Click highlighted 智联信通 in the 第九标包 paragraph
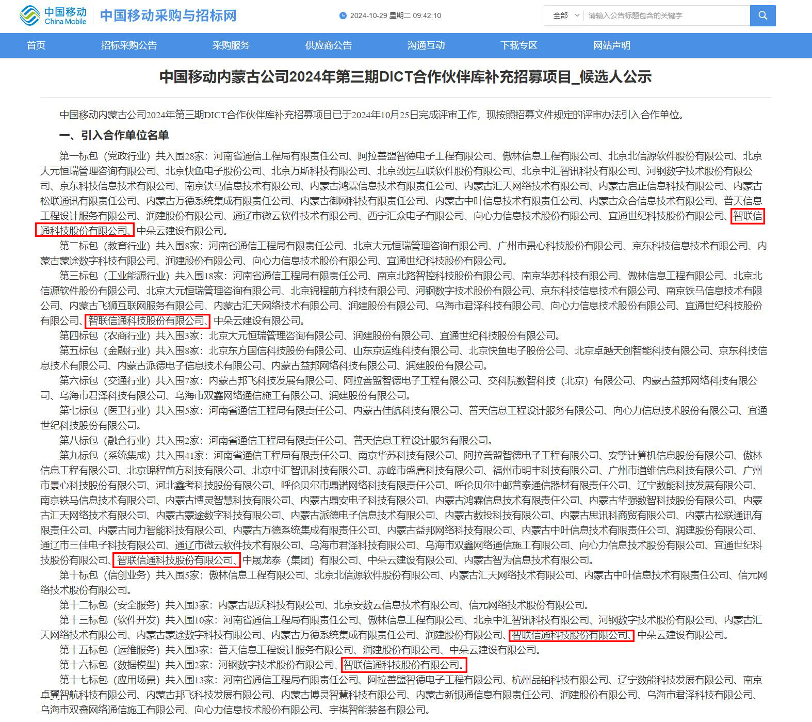 pyautogui.click(x=176, y=560)
